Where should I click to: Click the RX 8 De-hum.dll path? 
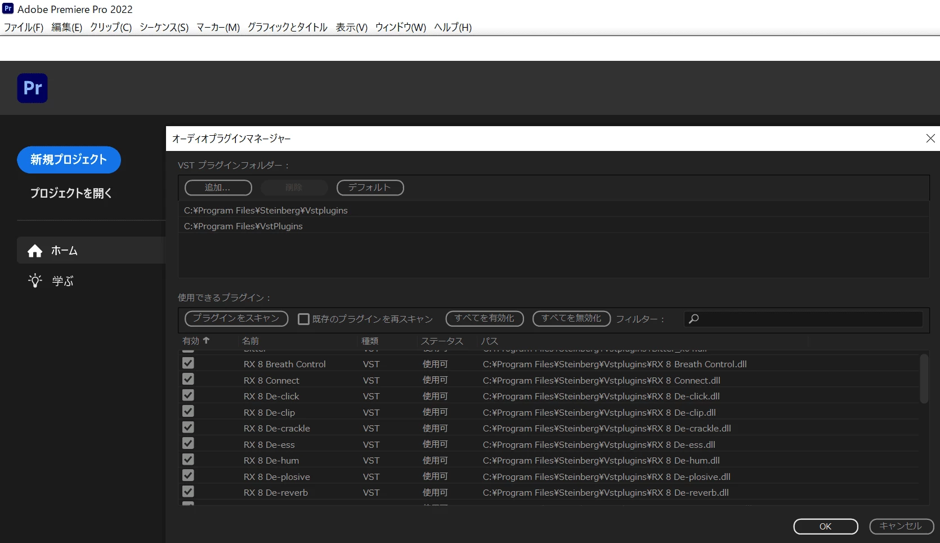pos(601,460)
